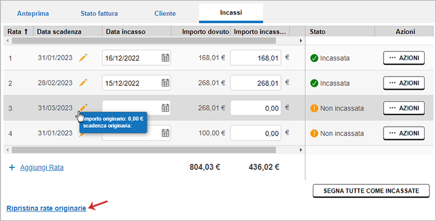
Task: Select the Incassi tab
Action: click(x=231, y=13)
